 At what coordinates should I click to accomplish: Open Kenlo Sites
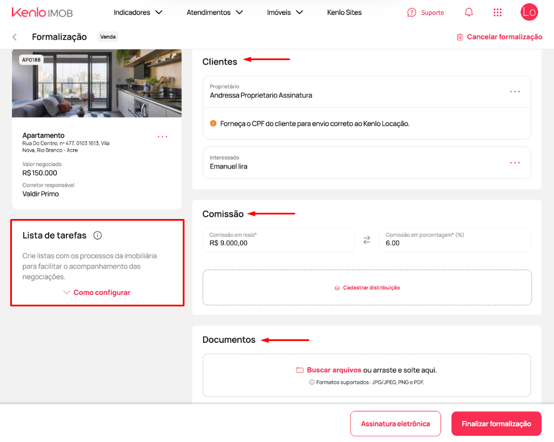tap(344, 12)
